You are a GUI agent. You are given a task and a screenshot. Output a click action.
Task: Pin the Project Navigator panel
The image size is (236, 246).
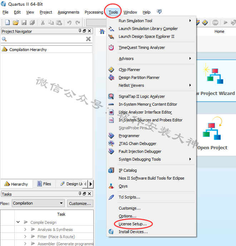(x=80, y=31)
